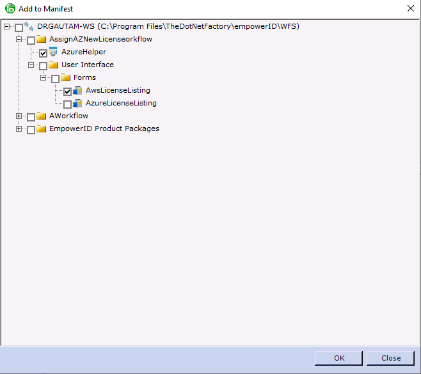Click the EmpowerID Product Packages folder icon
Screen dimensions: 421x374
click(x=42, y=129)
